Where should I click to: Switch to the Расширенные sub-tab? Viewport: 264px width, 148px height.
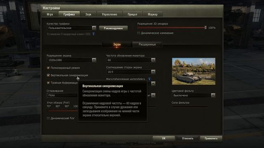click(x=147, y=44)
